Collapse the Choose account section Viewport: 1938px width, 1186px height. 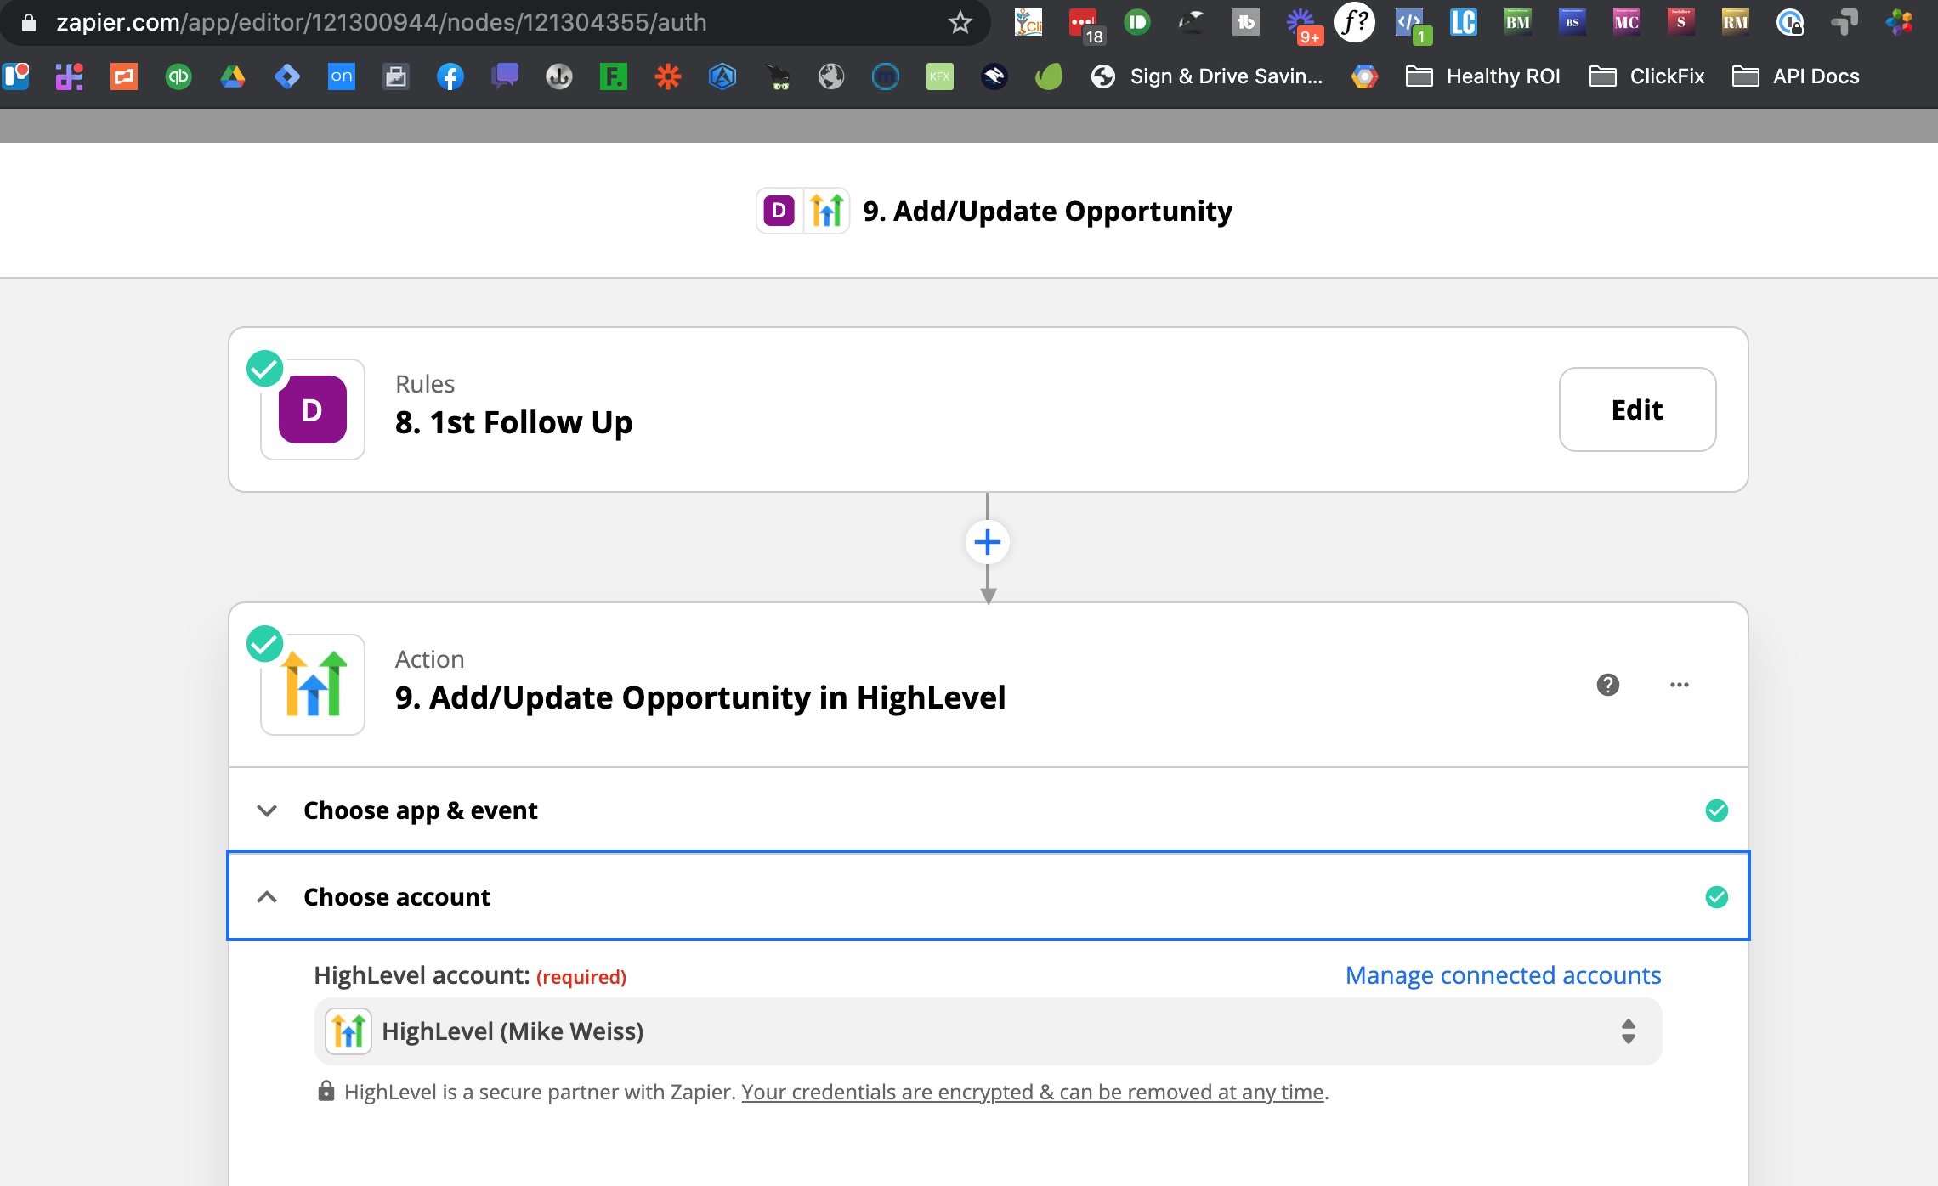coord(988,896)
